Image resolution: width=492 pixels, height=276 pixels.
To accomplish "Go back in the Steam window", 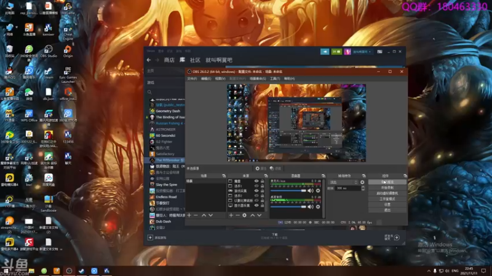I will point(149,59).
